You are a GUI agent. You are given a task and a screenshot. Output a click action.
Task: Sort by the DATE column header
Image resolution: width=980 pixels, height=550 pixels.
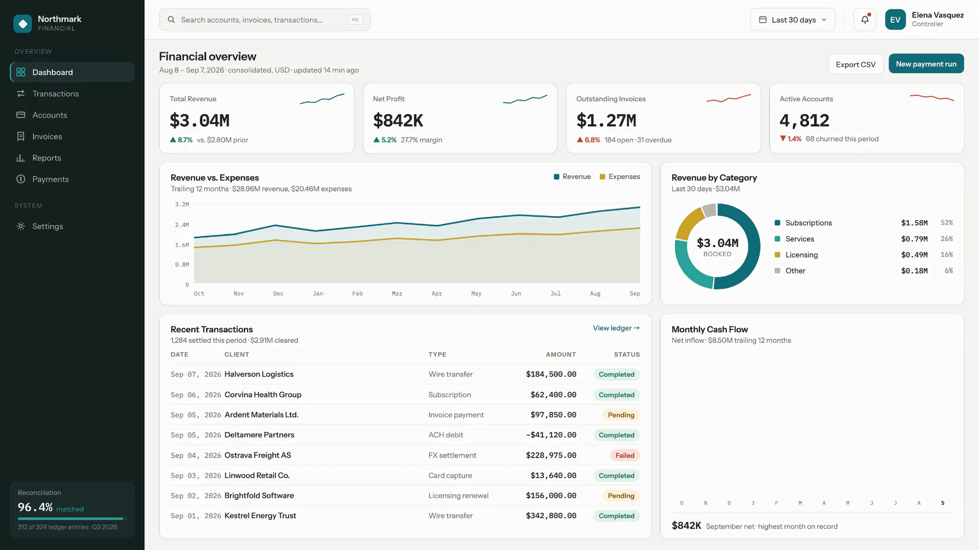[x=179, y=354]
